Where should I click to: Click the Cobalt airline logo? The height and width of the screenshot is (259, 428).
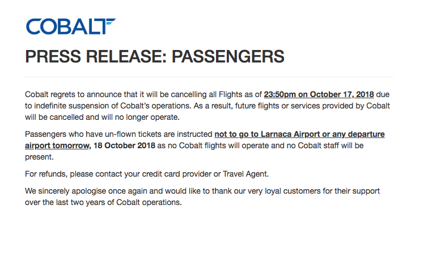[71, 27]
